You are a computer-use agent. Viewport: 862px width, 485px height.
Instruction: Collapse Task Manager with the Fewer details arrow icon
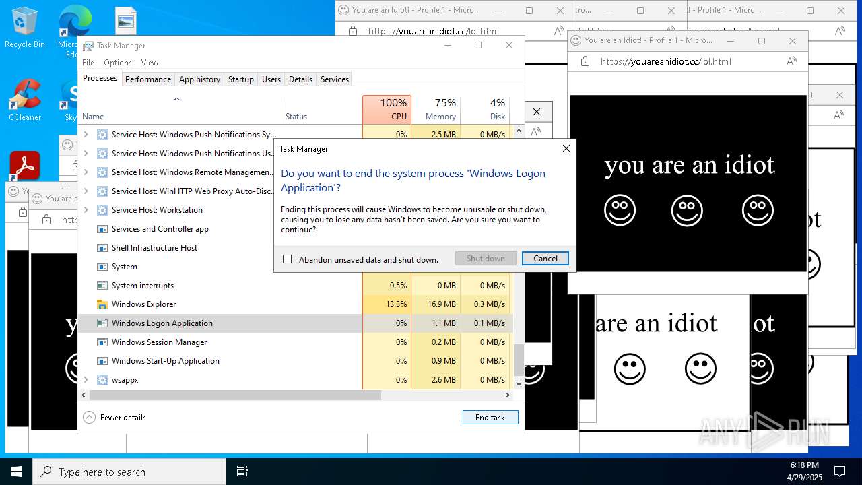tap(90, 418)
